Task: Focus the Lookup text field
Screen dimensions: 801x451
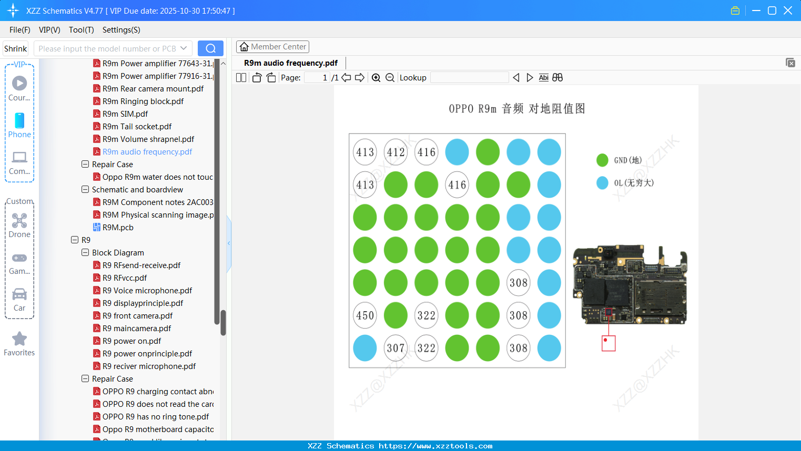Action: 470,78
